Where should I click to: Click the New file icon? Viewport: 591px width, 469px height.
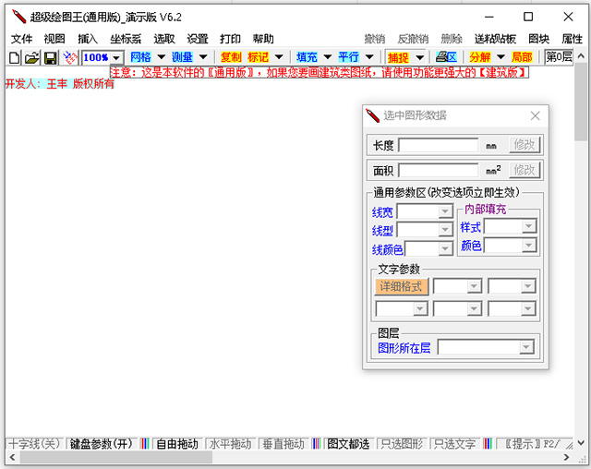14,57
